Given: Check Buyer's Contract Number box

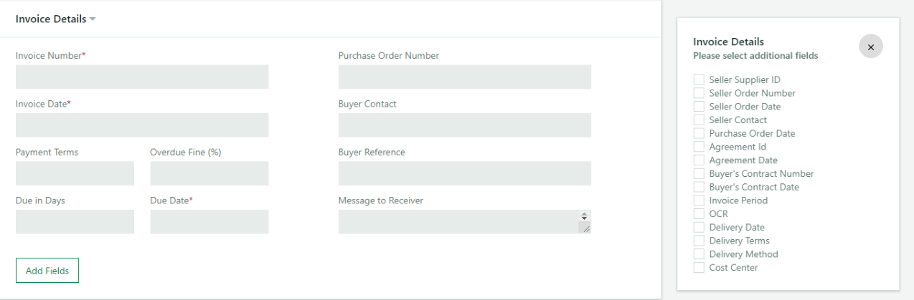Looking at the screenshot, I should tap(699, 173).
